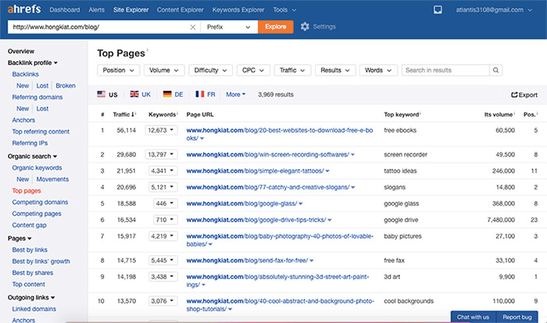Screen dimensions: 547x323
Task: Open Organic keywords in sidebar
Action: (x=37, y=167)
